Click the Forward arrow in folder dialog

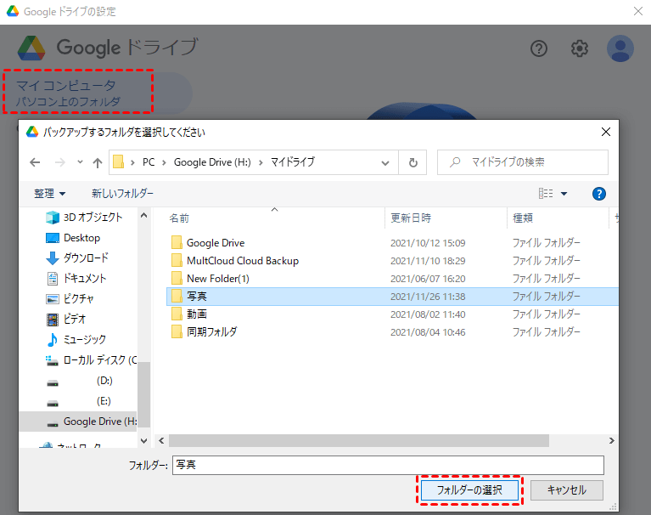coord(59,162)
